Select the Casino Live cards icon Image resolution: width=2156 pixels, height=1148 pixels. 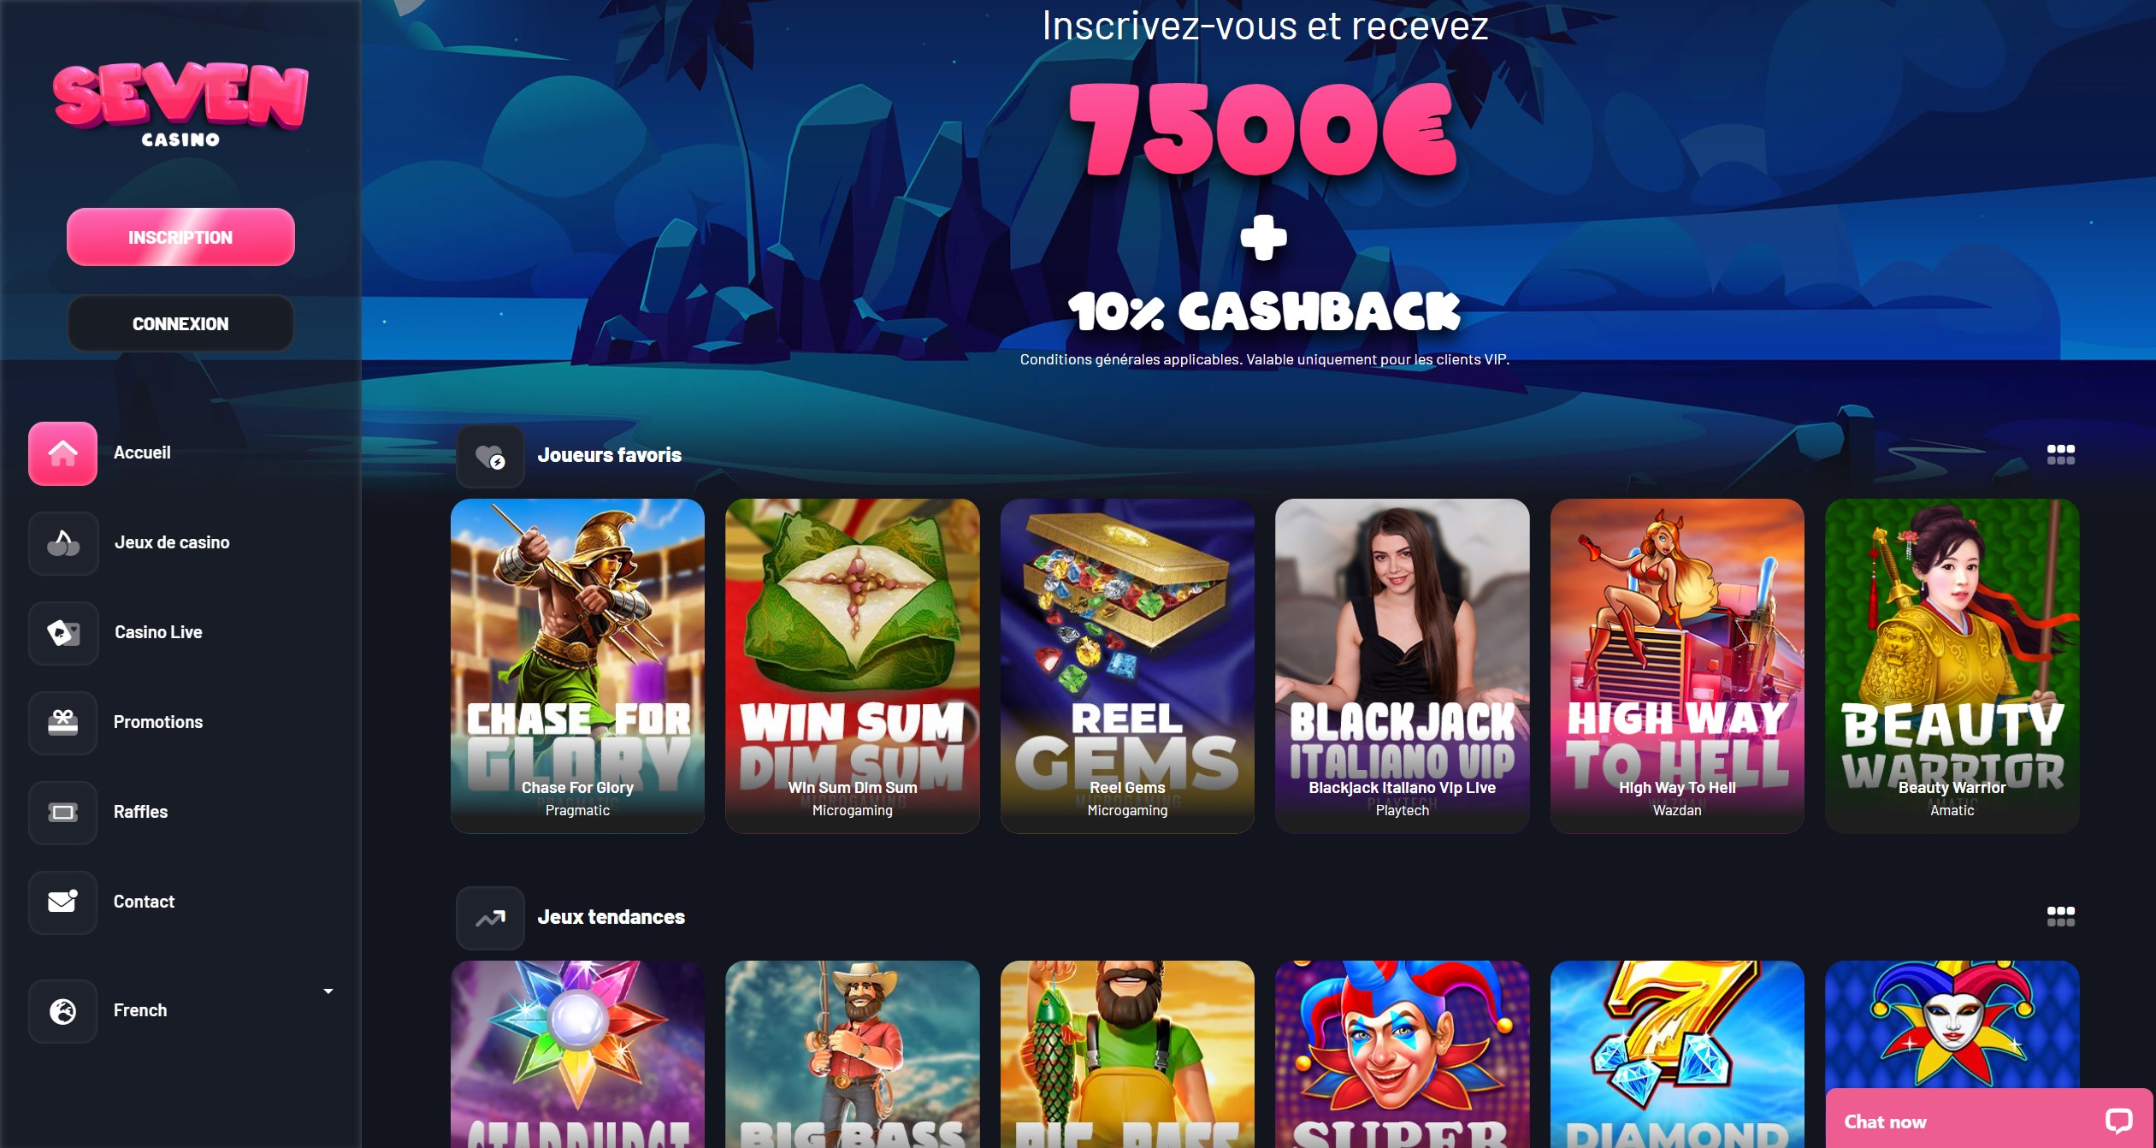(63, 633)
